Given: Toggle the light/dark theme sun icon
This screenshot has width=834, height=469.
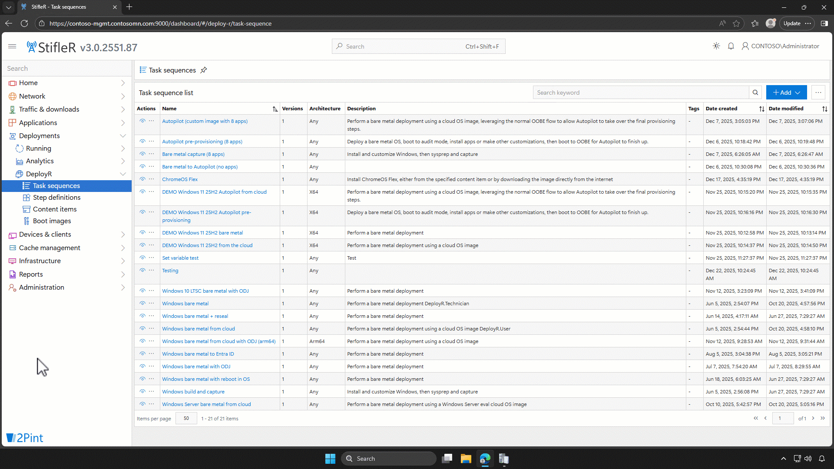Looking at the screenshot, I should point(716,46).
